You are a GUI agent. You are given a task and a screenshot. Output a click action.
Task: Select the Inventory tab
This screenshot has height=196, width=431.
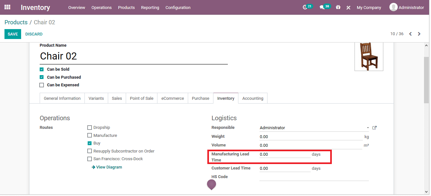coord(226,98)
